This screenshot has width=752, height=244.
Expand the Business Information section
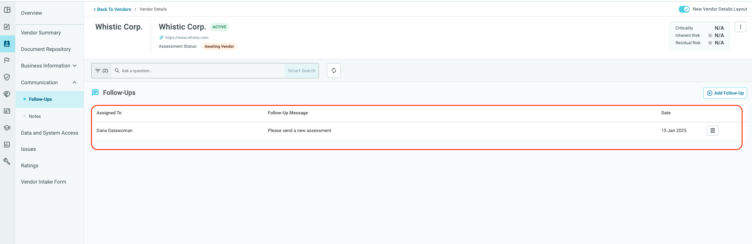click(x=49, y=66)
